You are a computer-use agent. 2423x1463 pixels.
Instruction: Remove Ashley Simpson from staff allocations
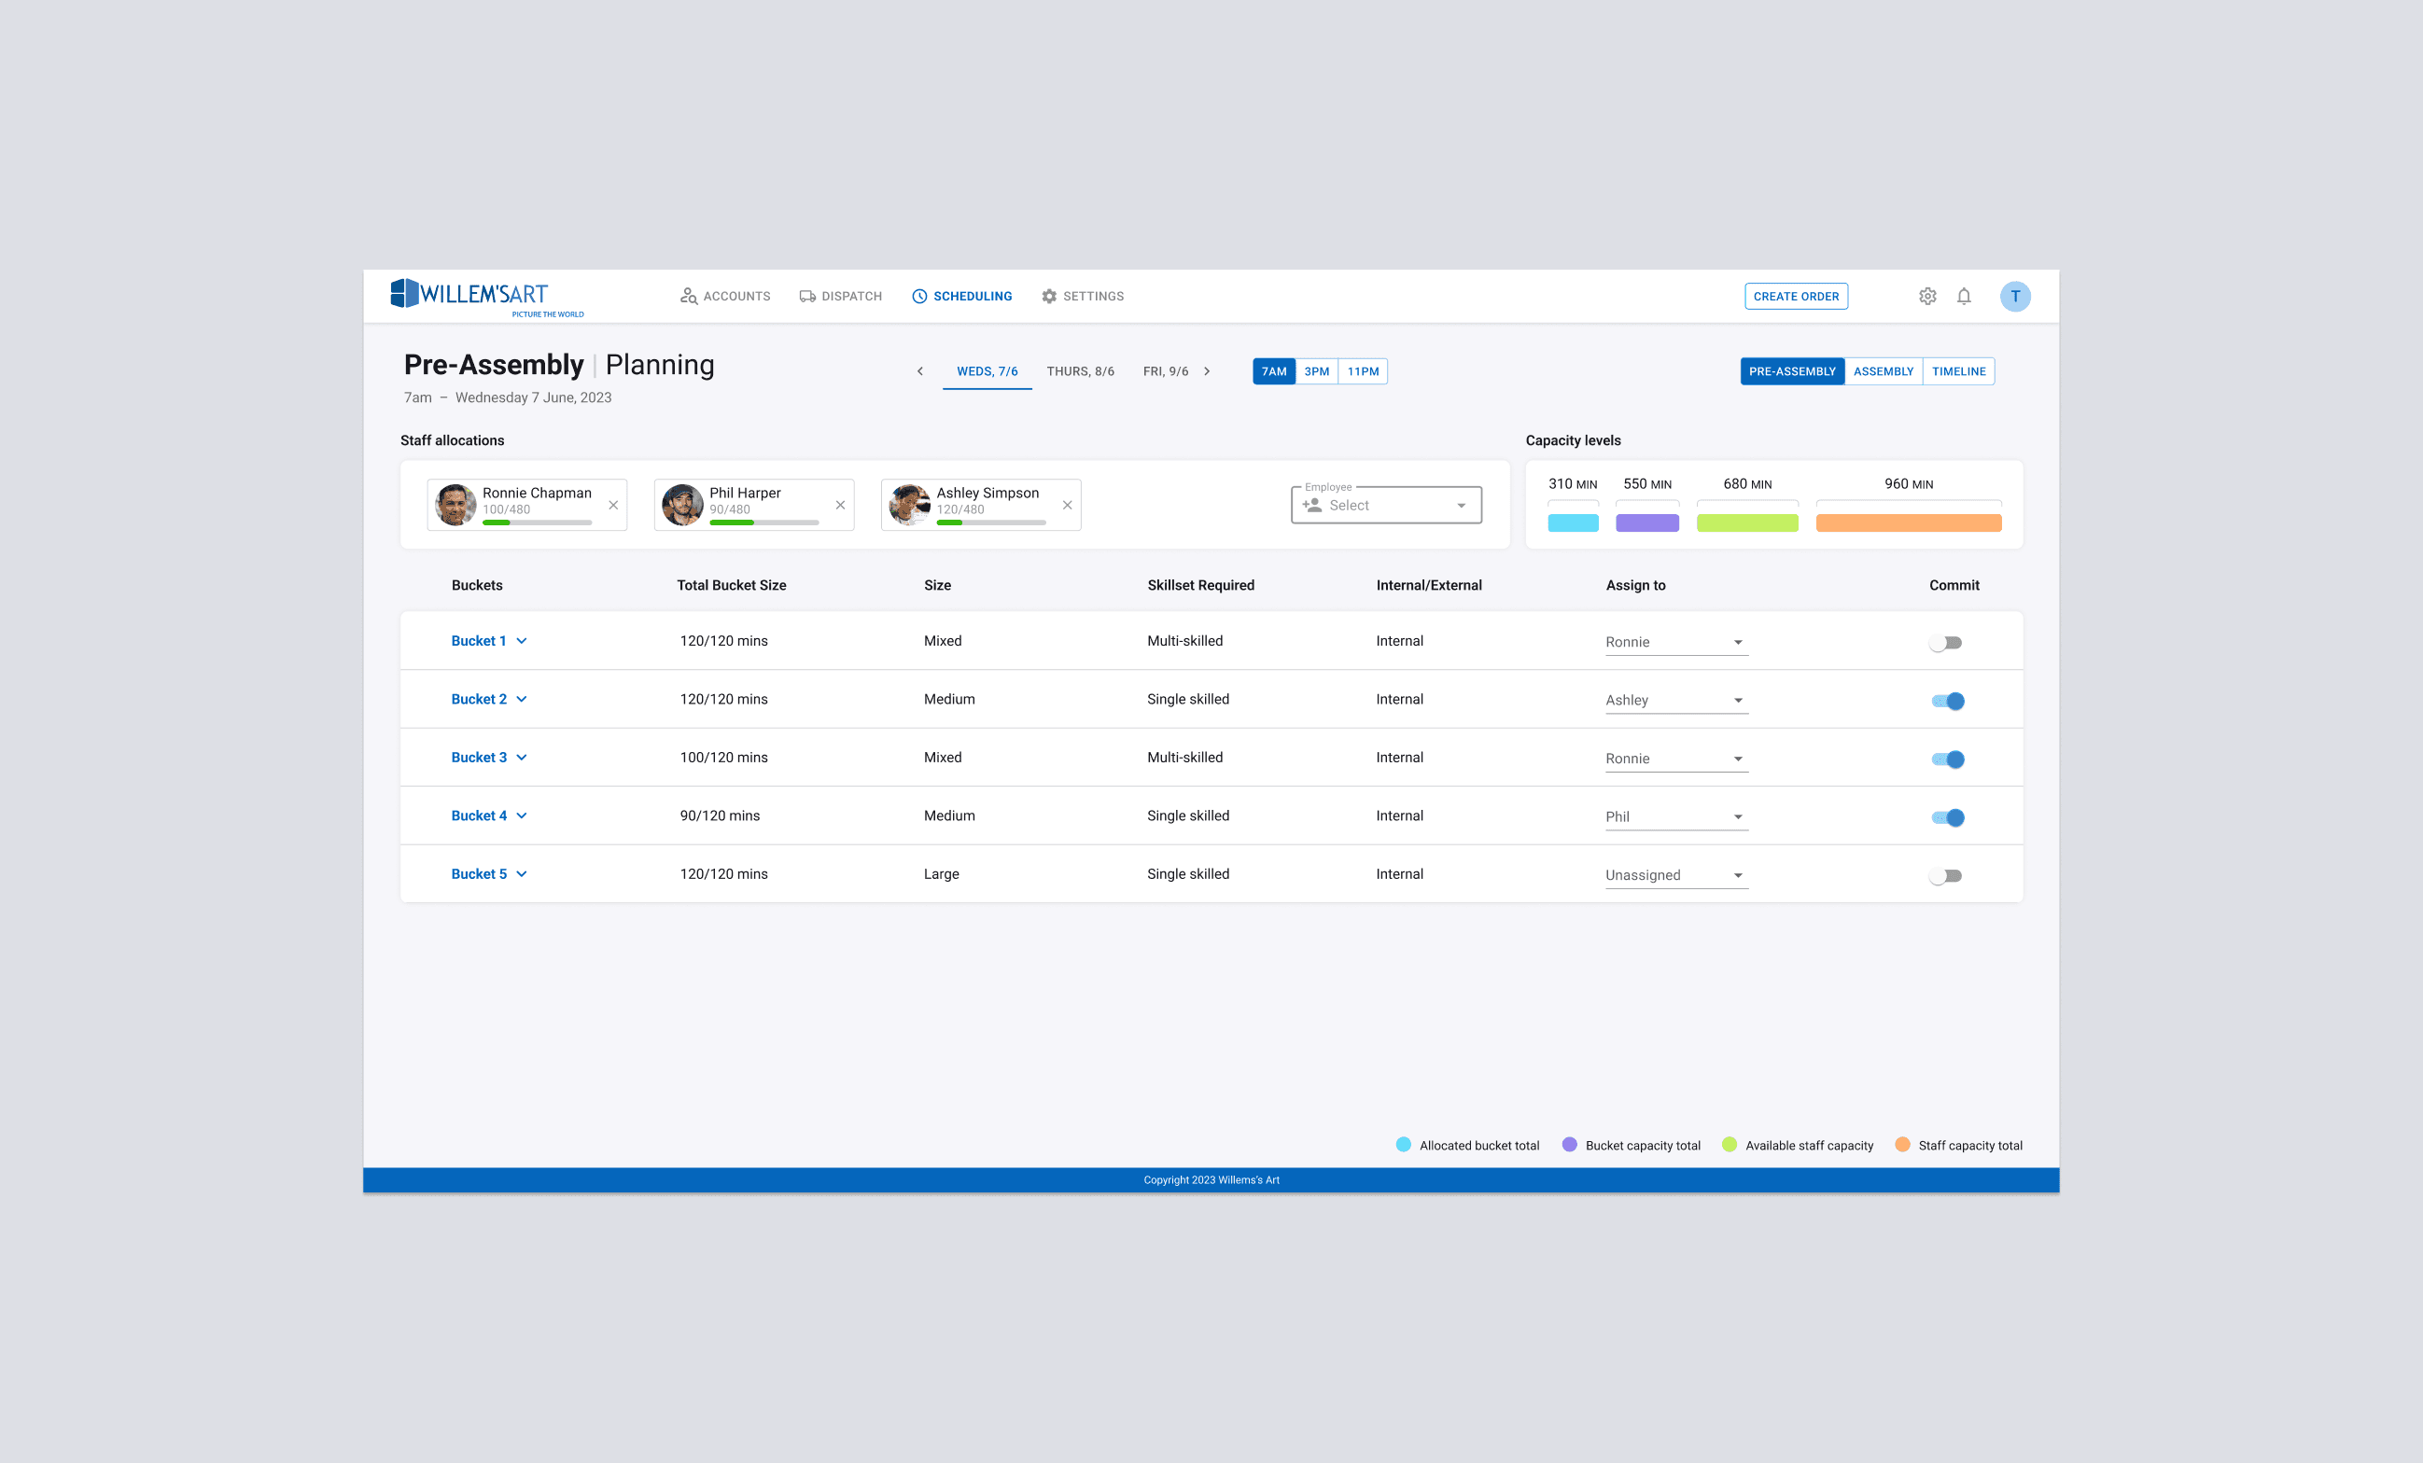click(x=1067, y=506)
